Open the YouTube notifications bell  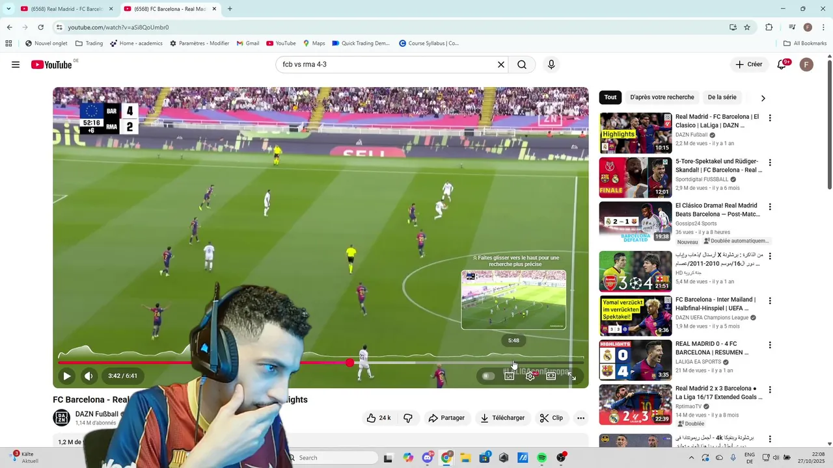pos(782,64)
